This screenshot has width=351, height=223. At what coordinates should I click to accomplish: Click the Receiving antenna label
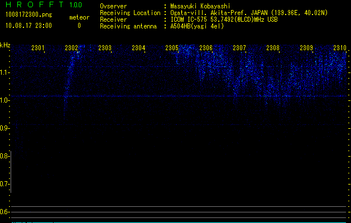pos(128,26)
